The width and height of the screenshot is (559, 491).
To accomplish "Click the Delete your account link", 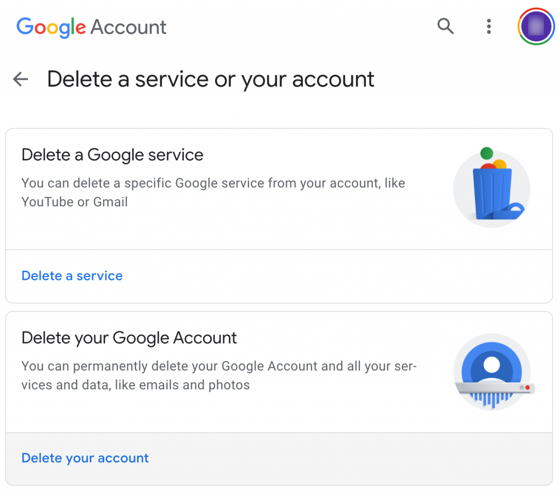I will click(85, 458).
